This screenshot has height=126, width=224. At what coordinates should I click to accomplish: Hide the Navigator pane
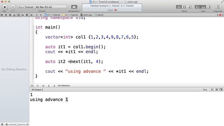tap(198, 7)
